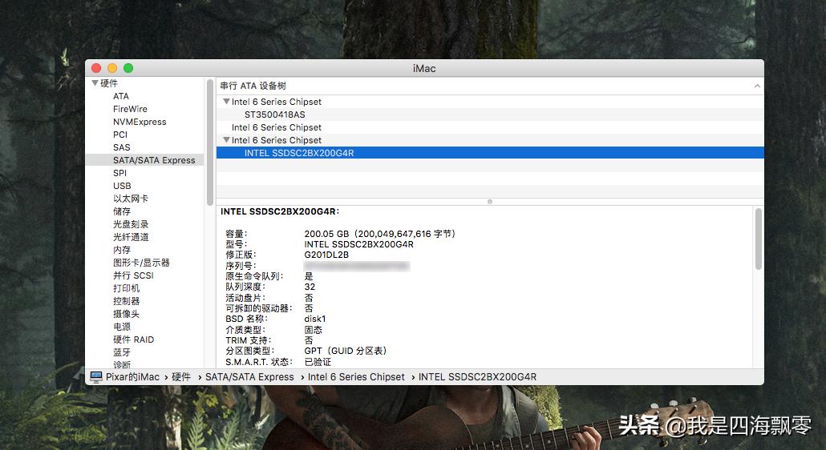Collapse the 硬件 category triangle in the sidebar

[x=95, y=83]
